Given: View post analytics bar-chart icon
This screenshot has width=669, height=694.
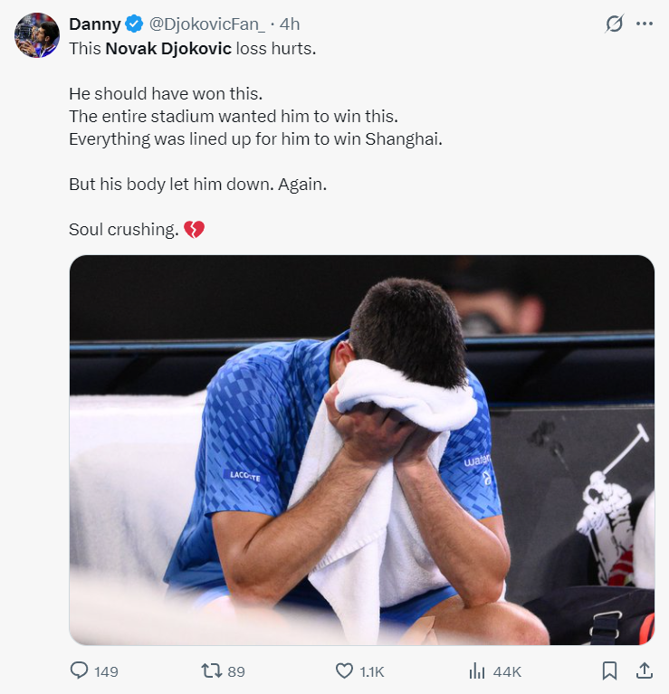Looking at the screenshot, I should [x=477, y=670].
